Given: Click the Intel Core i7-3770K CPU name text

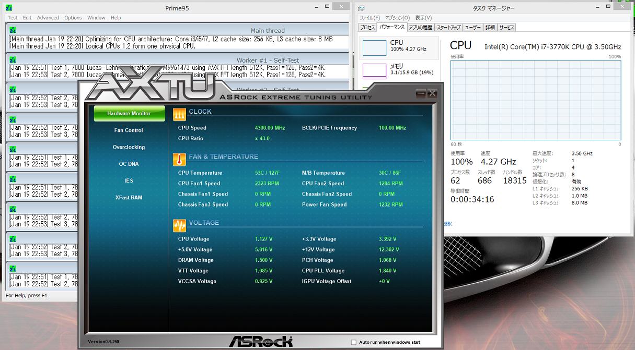Looking at the screenshot, I should (x=552, y=47).
